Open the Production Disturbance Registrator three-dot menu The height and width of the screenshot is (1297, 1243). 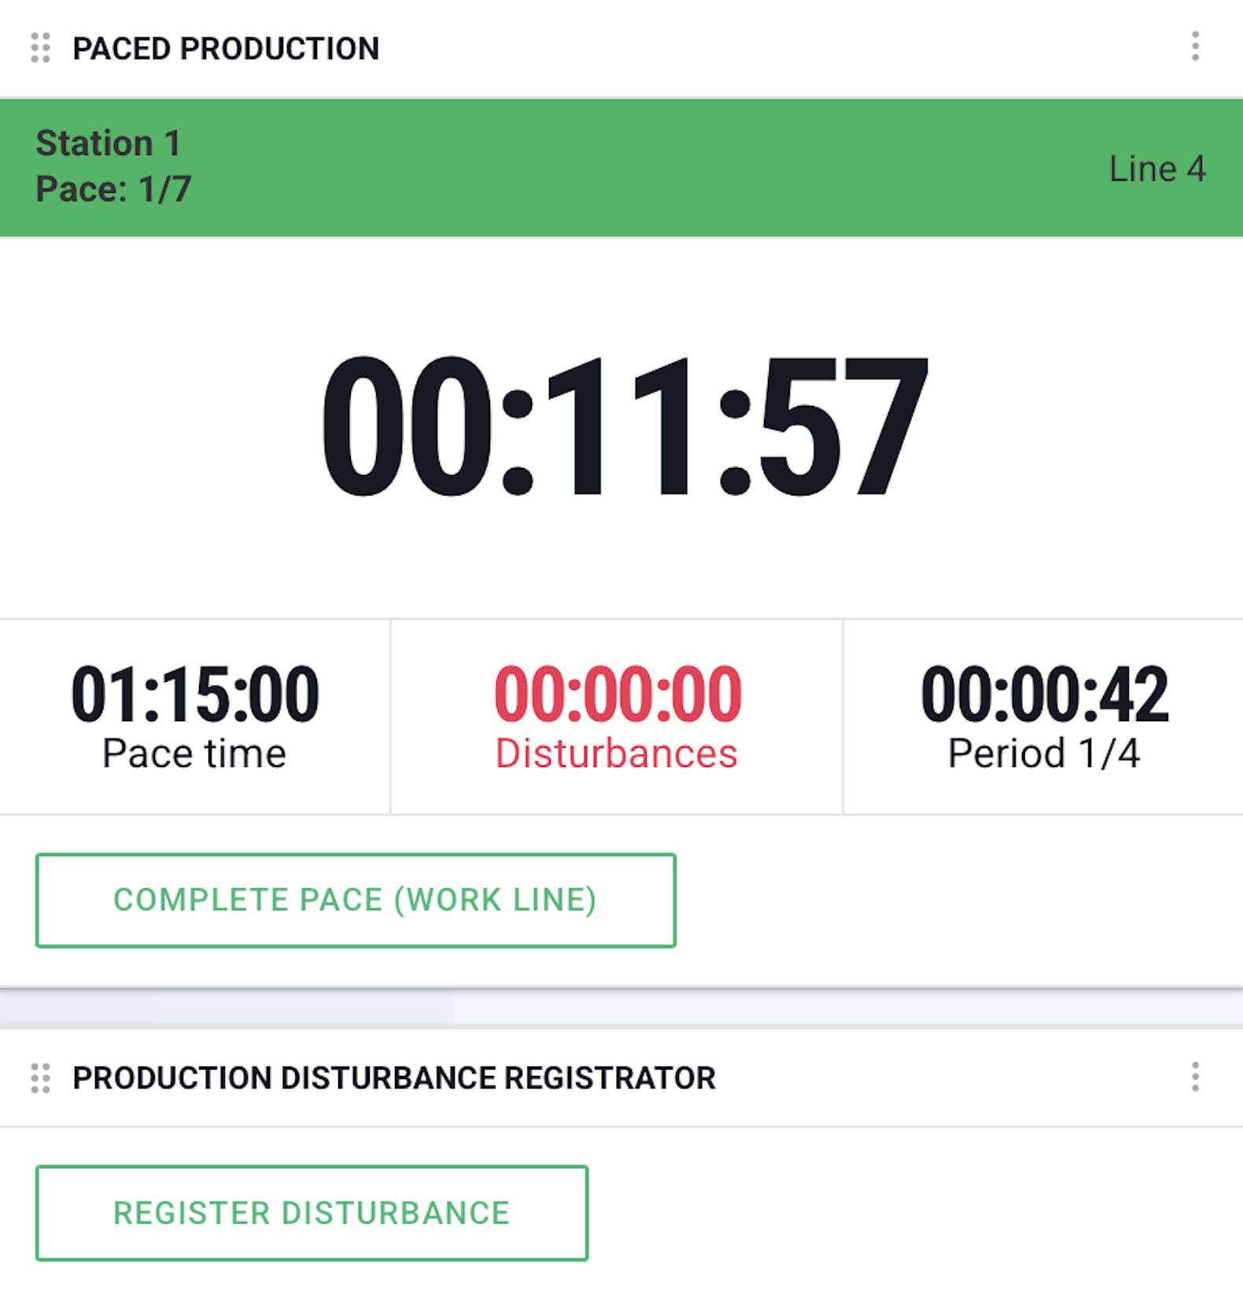1195,1077
